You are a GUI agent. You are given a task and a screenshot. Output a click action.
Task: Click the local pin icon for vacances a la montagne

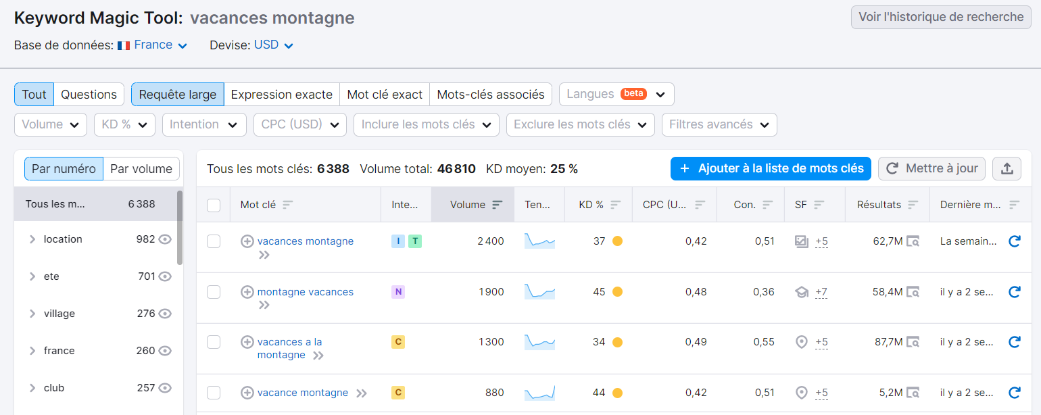pos(802,342)
